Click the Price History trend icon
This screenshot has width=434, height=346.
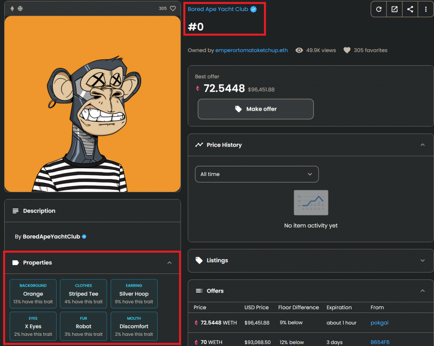[x=199, y=145]
